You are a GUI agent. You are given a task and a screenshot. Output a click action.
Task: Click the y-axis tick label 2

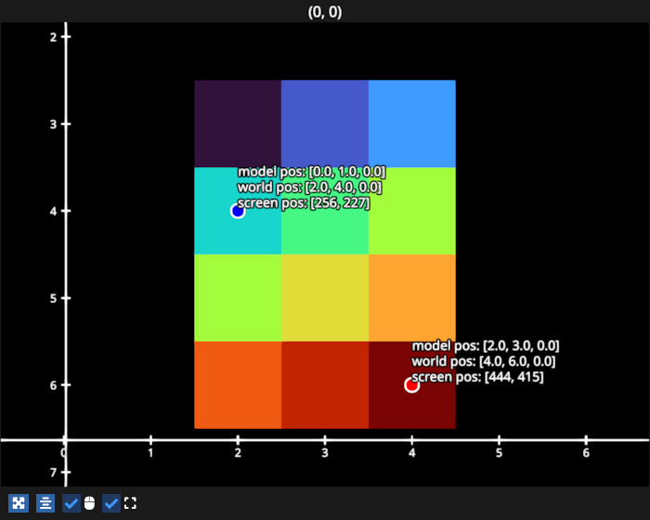point(53,36)
